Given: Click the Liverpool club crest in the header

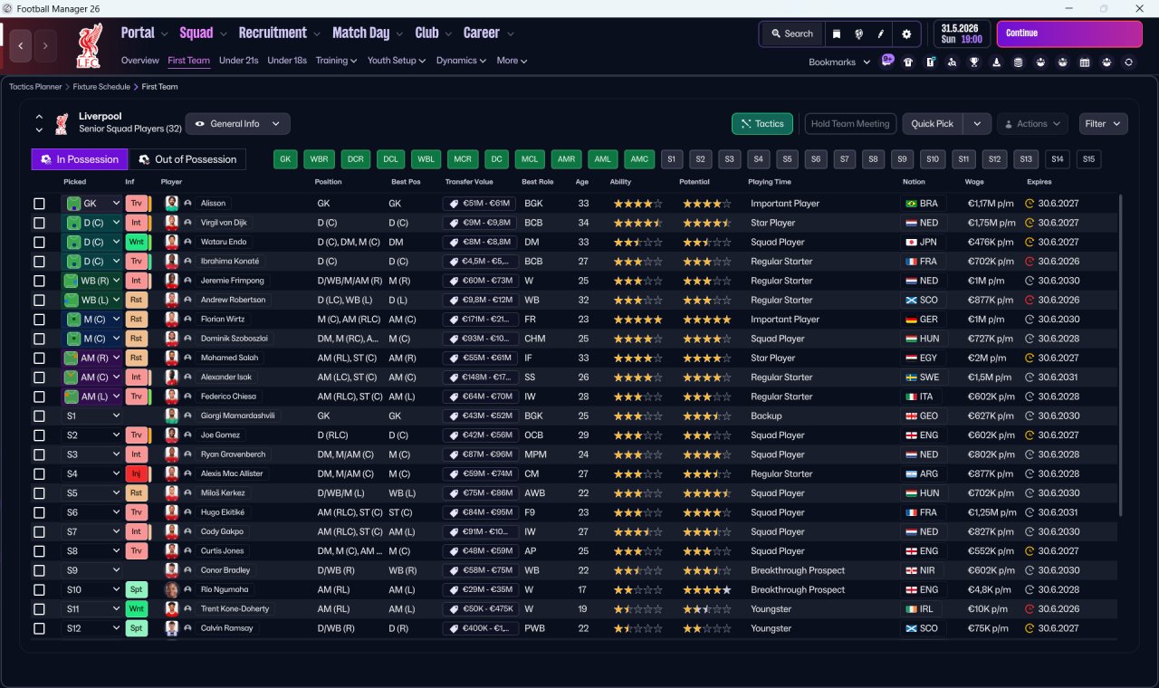Looking at the screenshot, I should (88, 46).
